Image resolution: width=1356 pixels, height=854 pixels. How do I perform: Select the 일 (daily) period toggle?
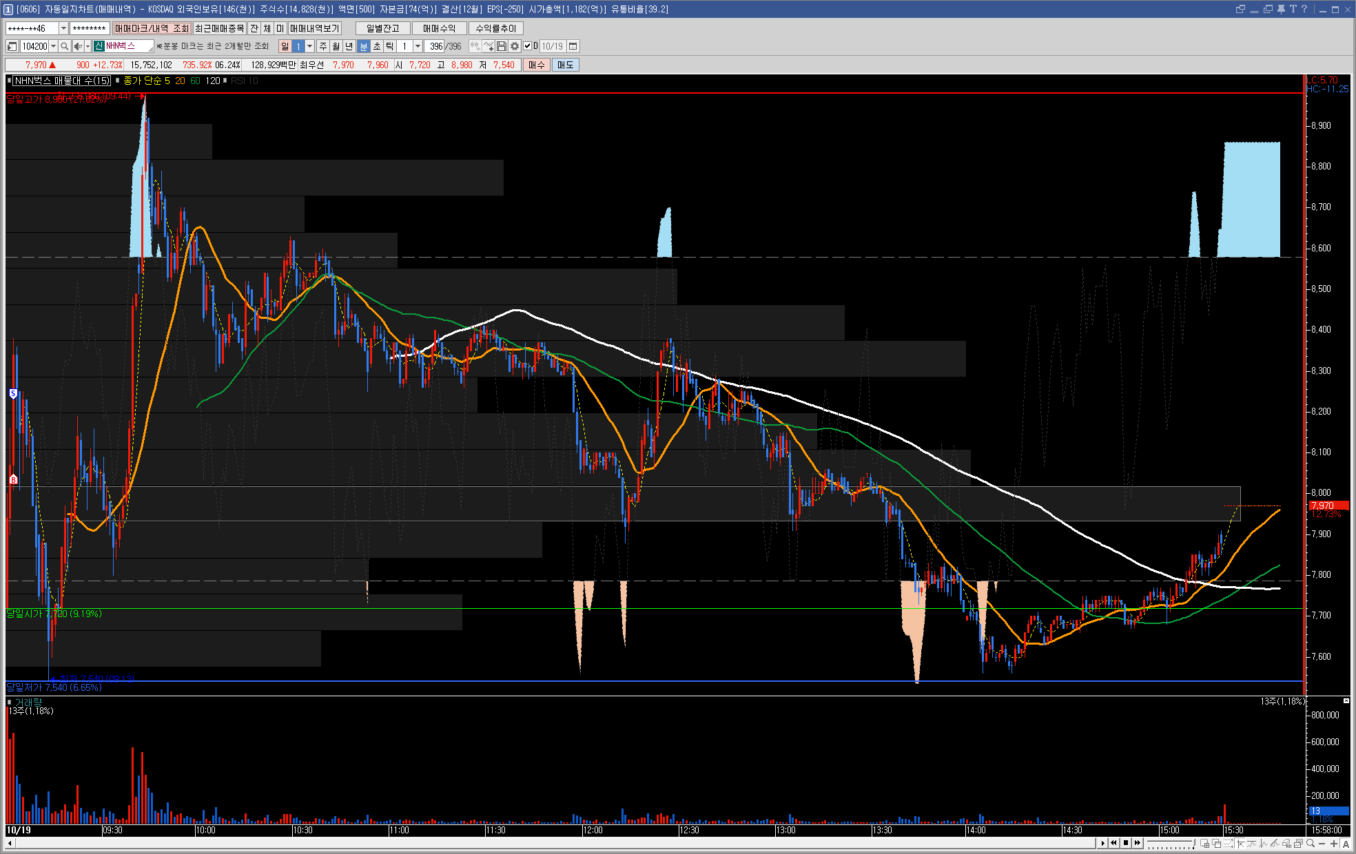click(x=285, y=46)
